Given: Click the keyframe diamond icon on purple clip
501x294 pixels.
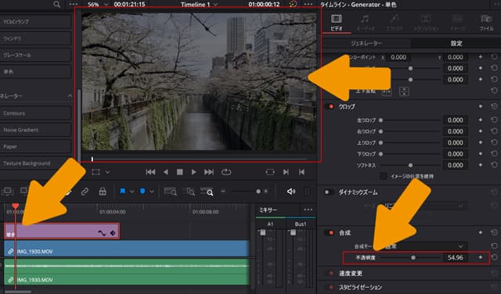Looking at the screenshot, I should click(113, 233).
